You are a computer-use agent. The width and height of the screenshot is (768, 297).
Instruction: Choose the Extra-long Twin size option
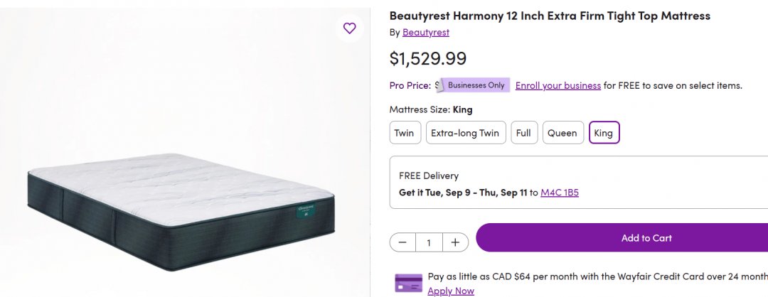(x=465, y=133)
